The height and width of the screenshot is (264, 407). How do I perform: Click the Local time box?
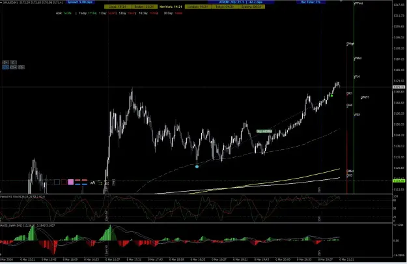118,7
